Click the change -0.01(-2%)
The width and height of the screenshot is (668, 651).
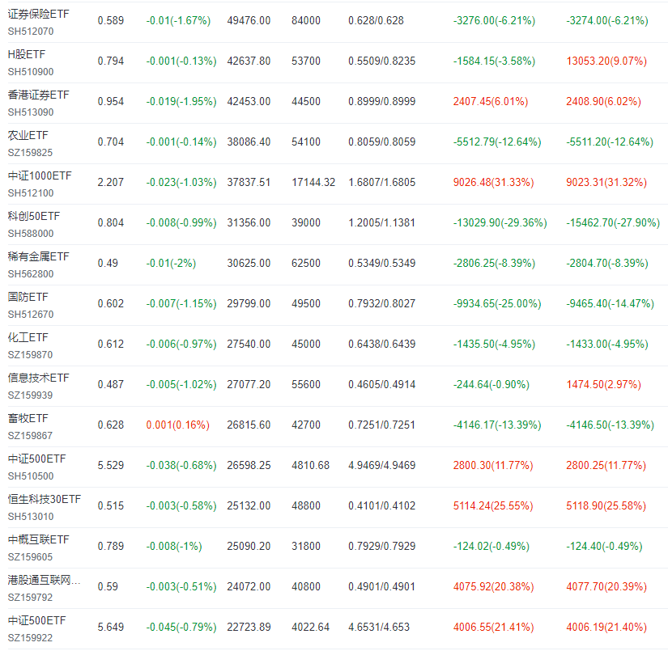pyautogui.click(x=172, y=263)
